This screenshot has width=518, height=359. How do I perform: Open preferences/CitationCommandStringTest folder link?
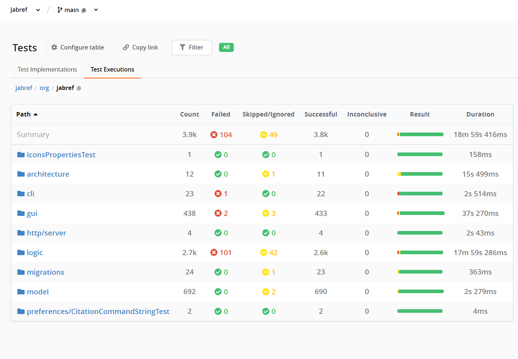(98, 312)
